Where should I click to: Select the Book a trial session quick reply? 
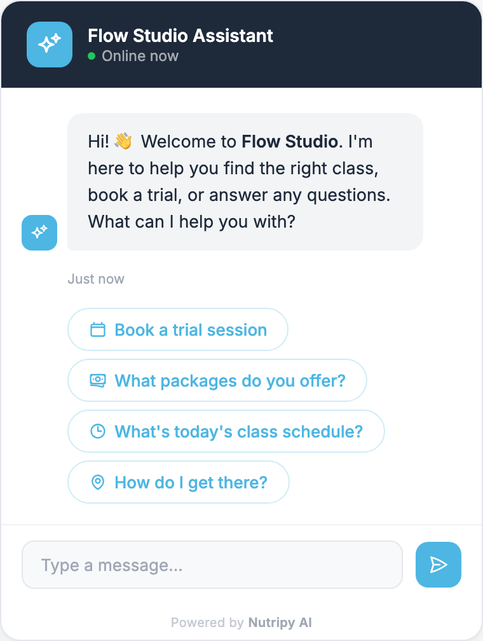(177, 329)
